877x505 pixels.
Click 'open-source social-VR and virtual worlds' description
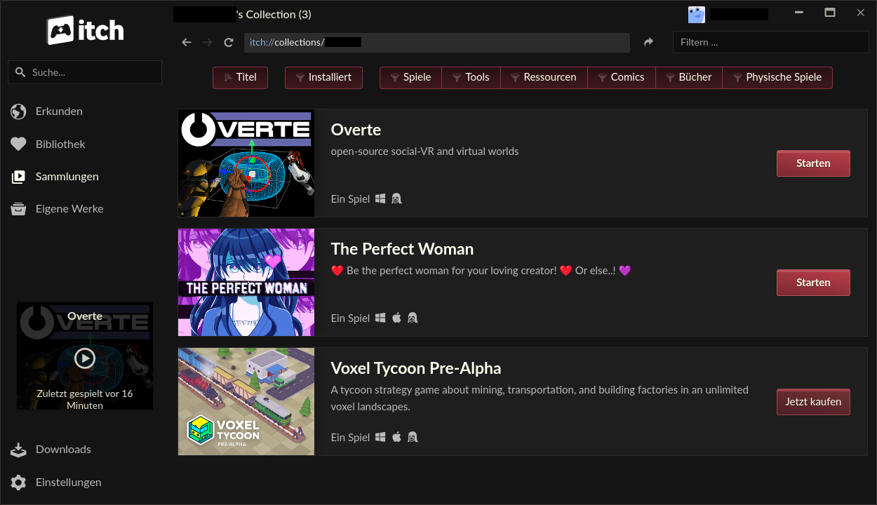[424, 151]
